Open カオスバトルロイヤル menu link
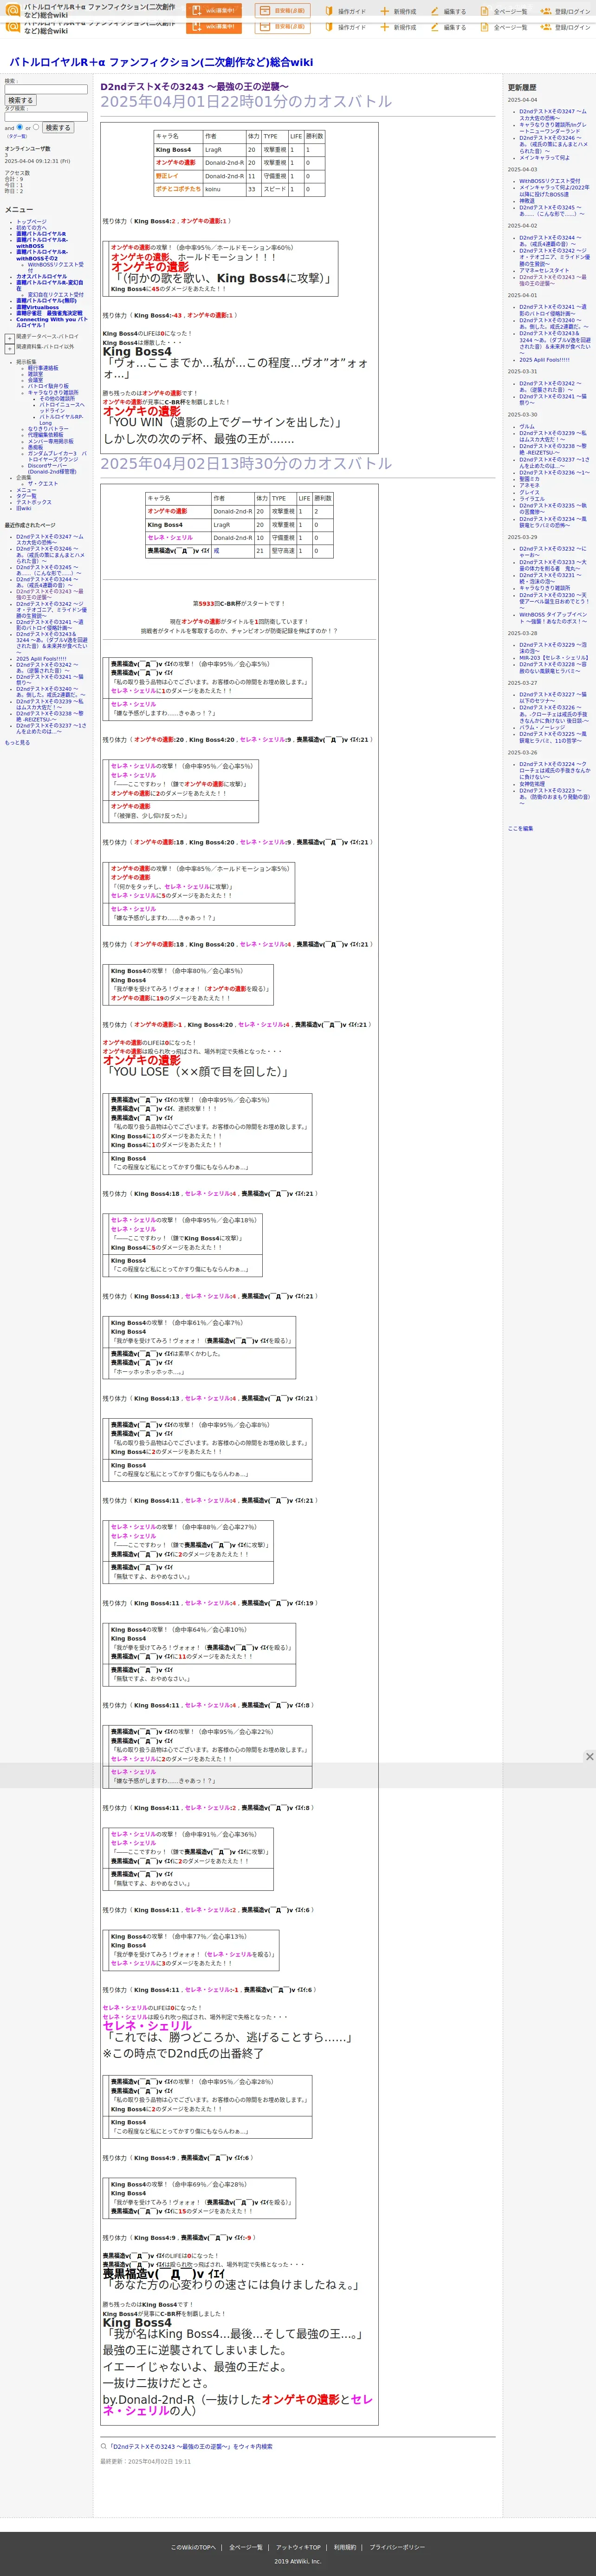596x2576 pixels. 42,276
